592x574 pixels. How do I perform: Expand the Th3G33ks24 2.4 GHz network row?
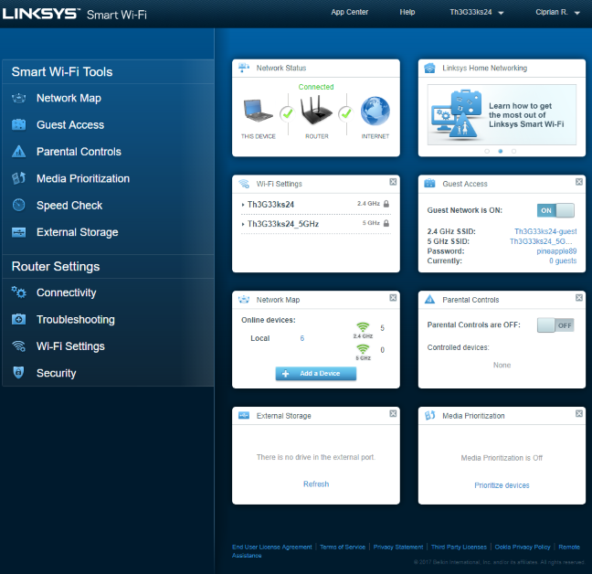[x=316, y=205]
